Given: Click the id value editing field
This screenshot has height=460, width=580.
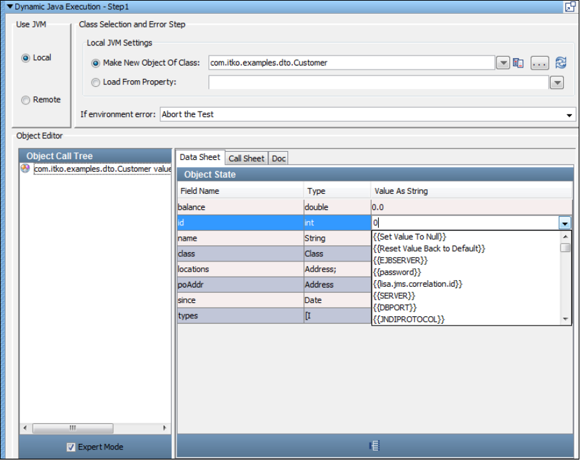Looking at the screenshot, I should [x=465, y=223].
